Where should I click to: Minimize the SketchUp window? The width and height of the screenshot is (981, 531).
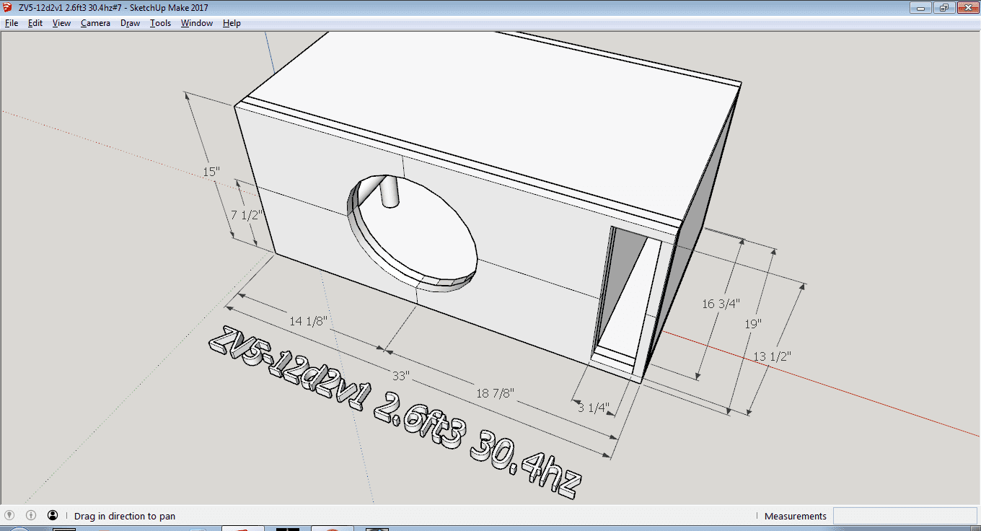coord(920,7)
